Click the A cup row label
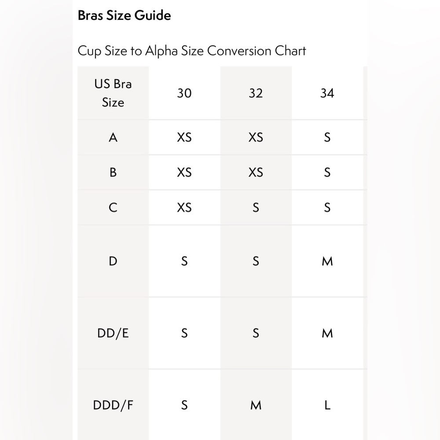Viewport: 440px width, 440px height. [113, 137]
